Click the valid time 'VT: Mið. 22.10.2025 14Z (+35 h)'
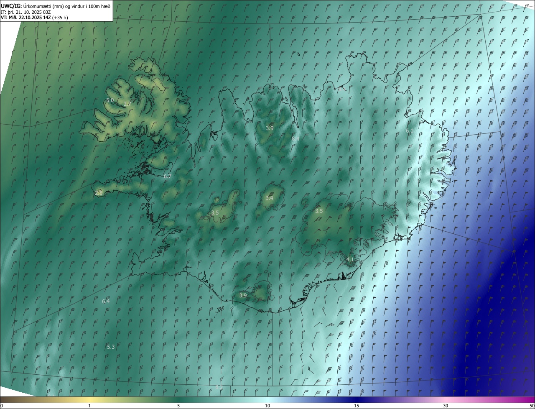The height and width of the screenshot is (409, 535). point(34,18)
